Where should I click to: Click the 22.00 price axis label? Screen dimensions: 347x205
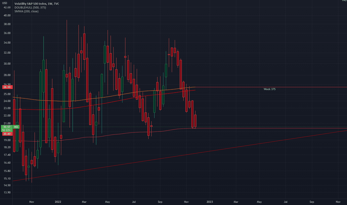7,116
